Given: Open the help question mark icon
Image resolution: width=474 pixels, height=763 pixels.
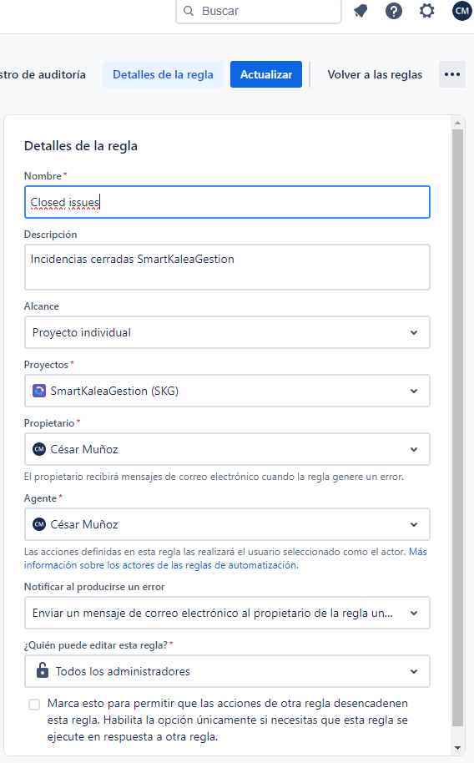Looking at the screenshot, I should tap(394, 11).
